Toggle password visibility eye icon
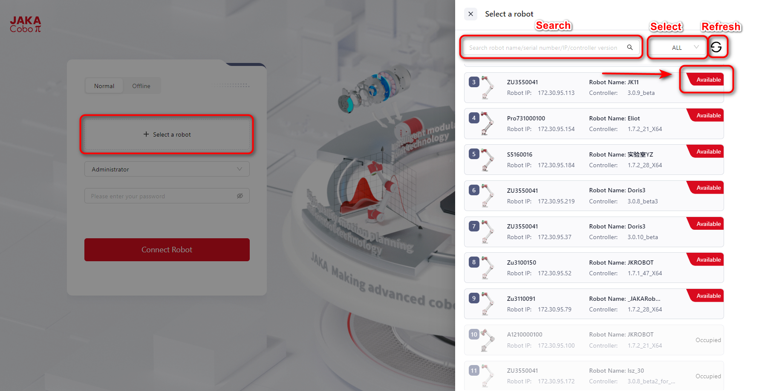This screenshot has height=391, width=759. 240,196
